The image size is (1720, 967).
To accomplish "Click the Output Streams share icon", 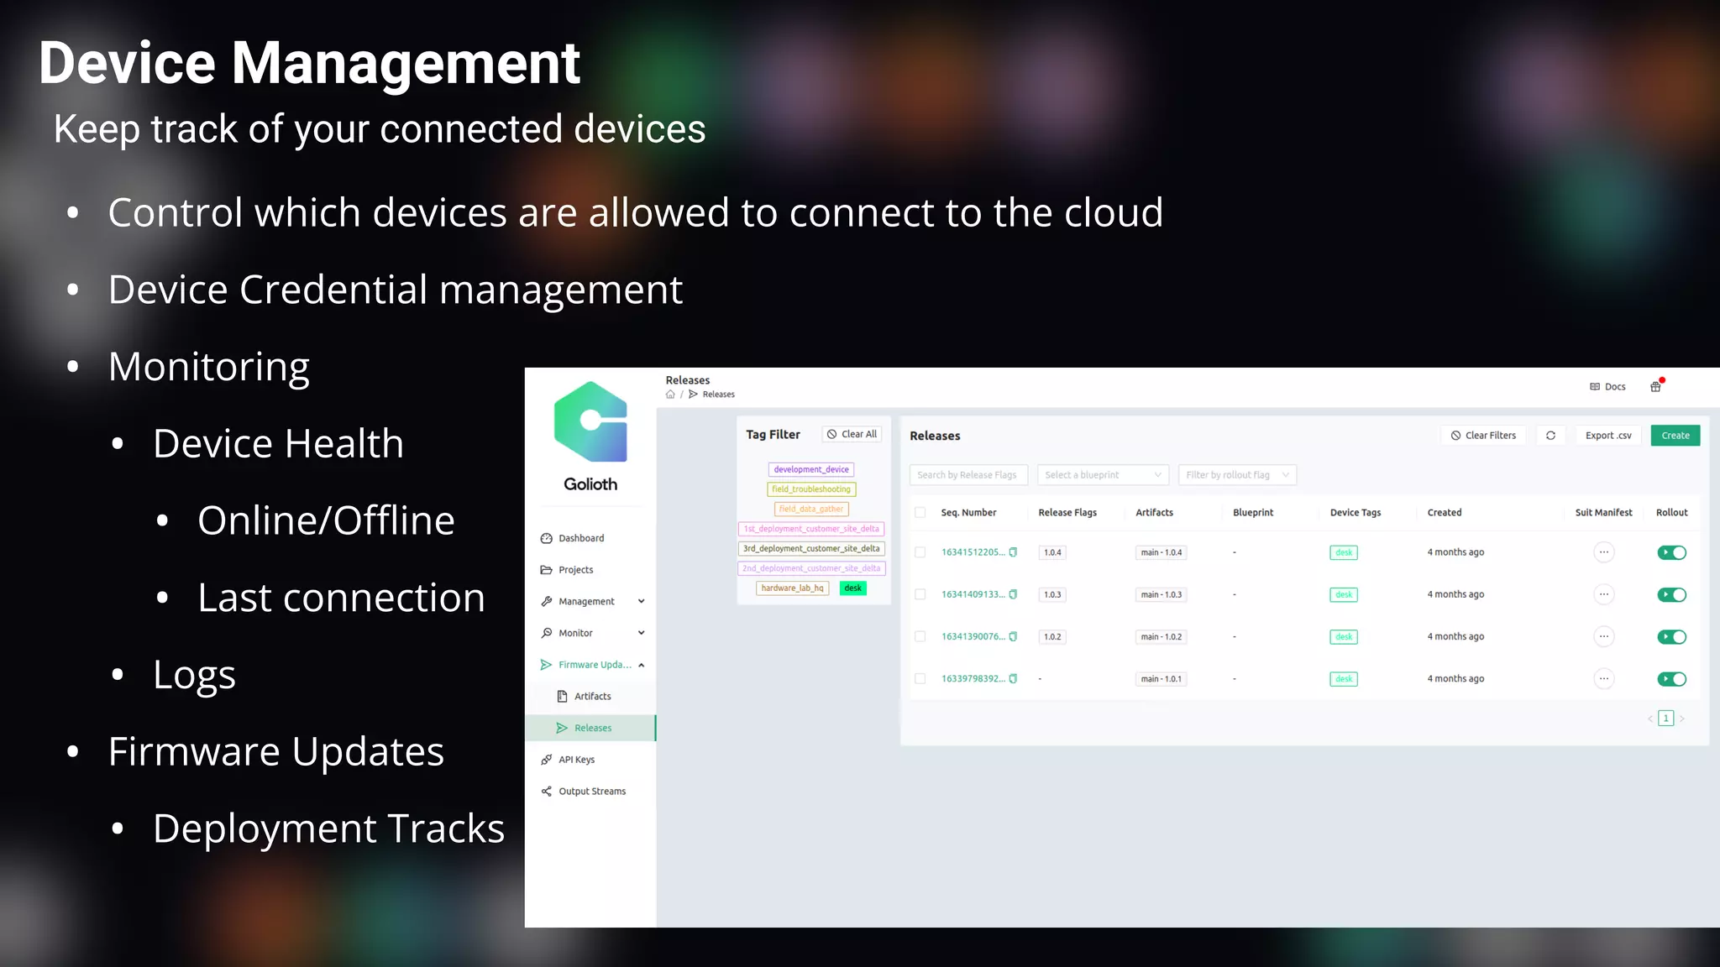I will tap(547, 791).
